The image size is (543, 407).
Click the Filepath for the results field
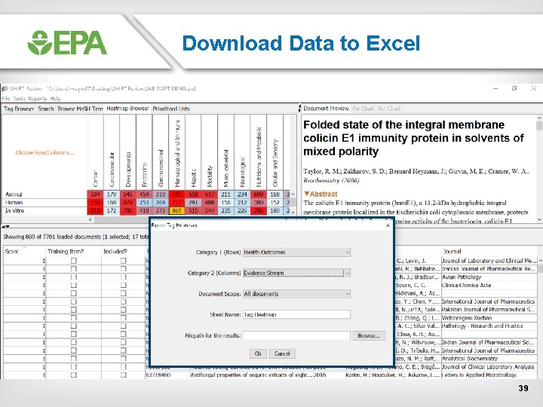pos(297,335)
